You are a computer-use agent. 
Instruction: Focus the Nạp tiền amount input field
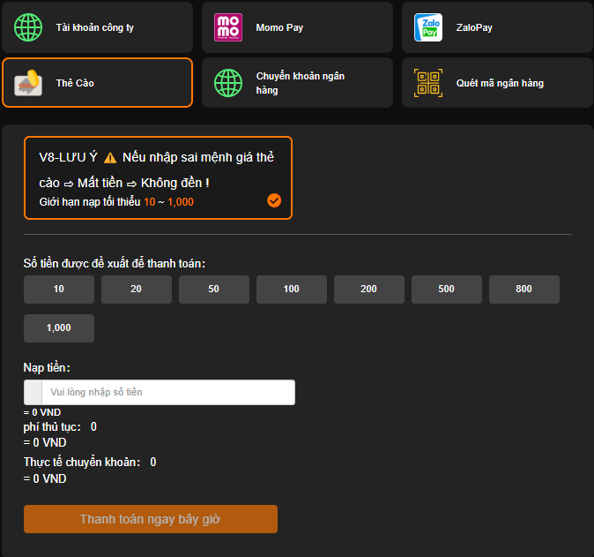click(x=167, y=392)
